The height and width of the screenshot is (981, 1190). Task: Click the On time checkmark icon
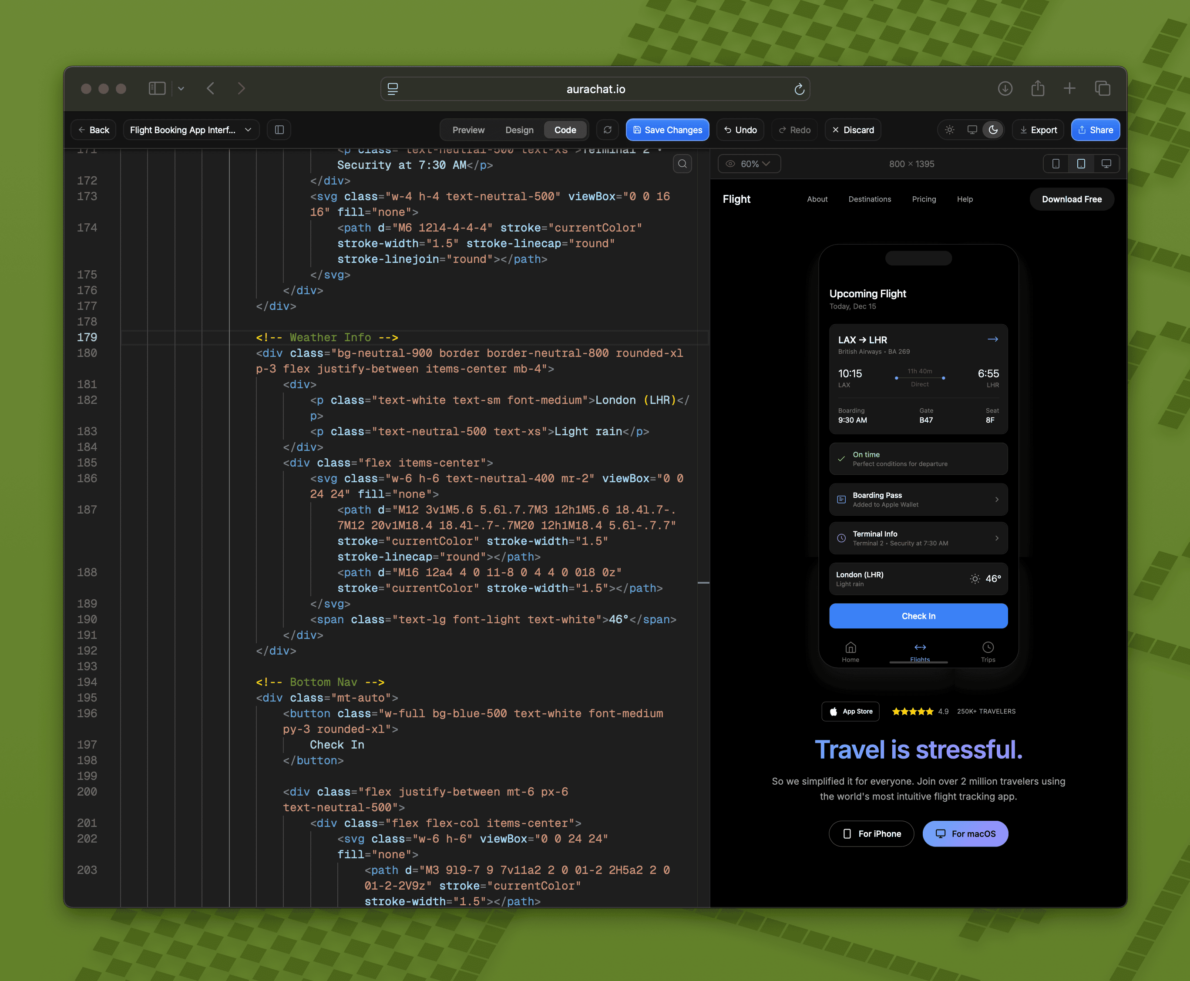841,459
